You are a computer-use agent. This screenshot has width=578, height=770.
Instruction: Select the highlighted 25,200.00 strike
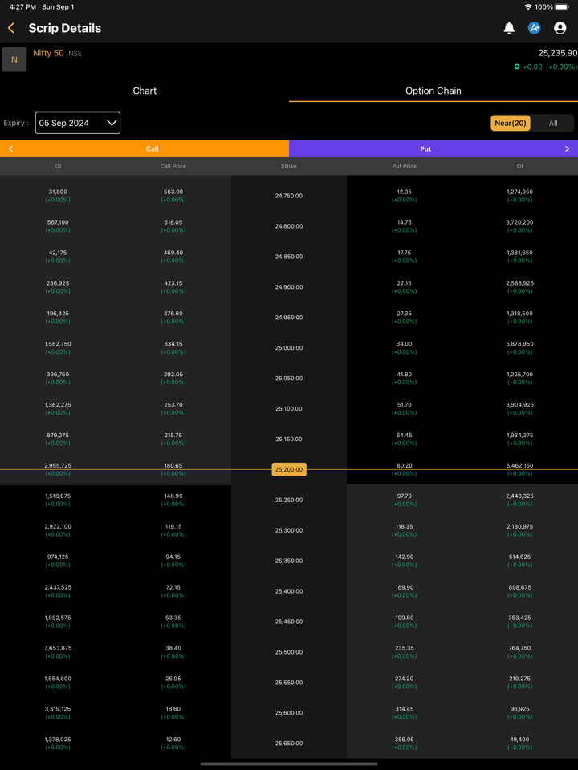pos(289,470)
